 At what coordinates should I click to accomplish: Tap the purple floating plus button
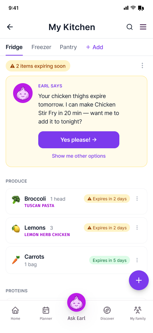[x=139, y=280]
